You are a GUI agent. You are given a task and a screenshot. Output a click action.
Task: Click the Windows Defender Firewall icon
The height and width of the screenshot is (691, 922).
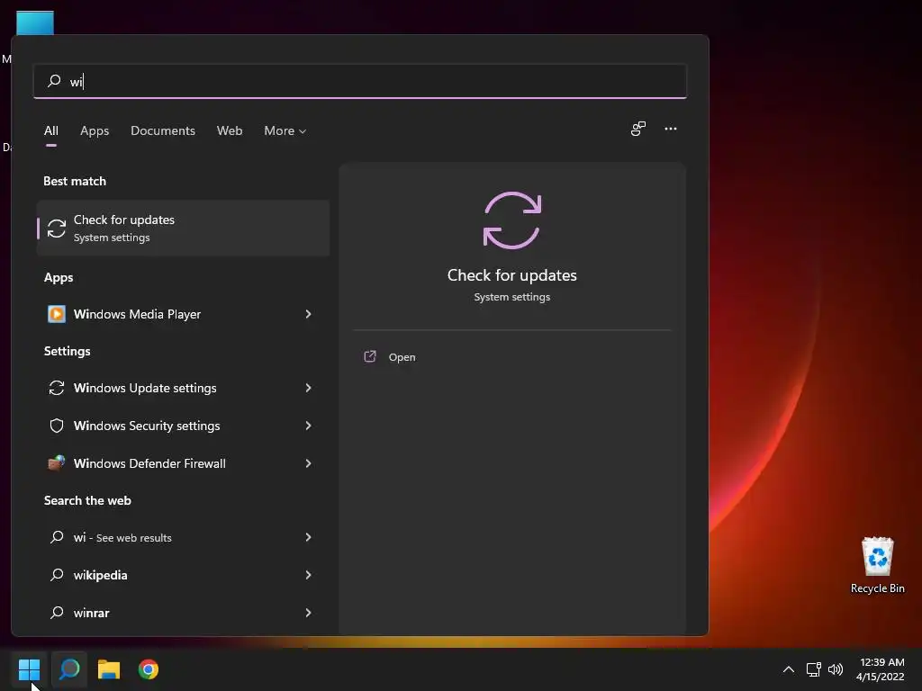point(57,463)
